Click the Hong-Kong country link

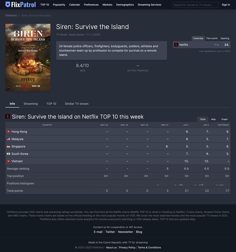tap(19, 131)
